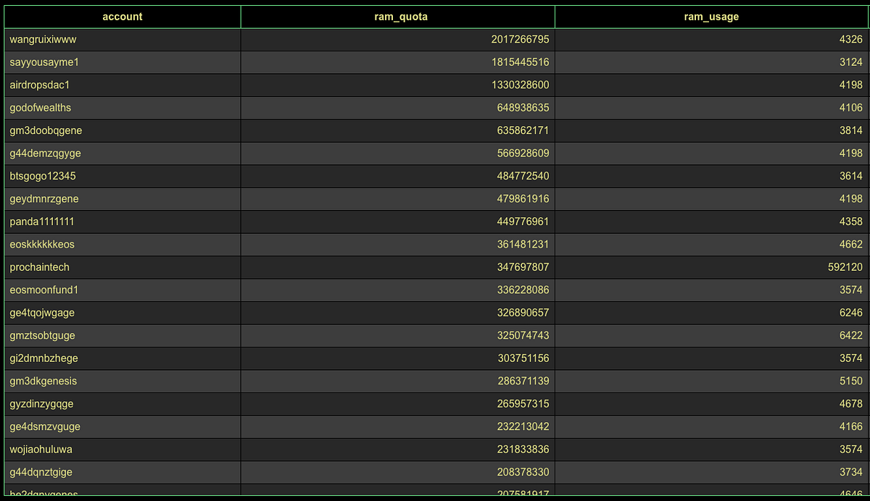
Task: Click the account column header
Action: [123, 17]
